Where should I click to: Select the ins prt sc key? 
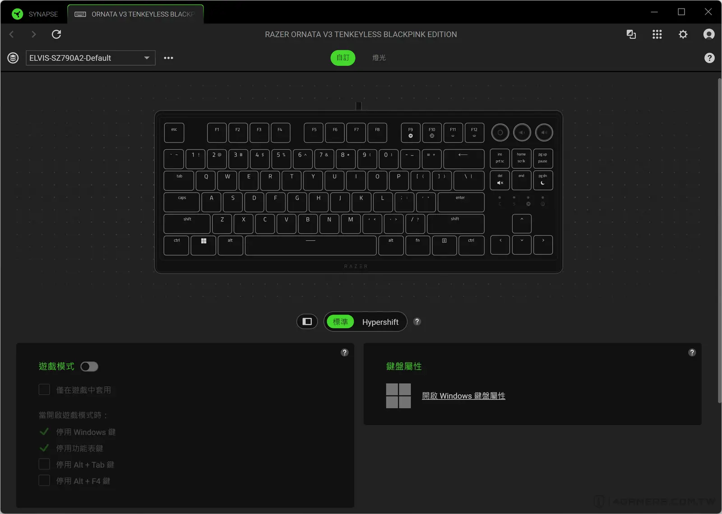click(500, 158)
